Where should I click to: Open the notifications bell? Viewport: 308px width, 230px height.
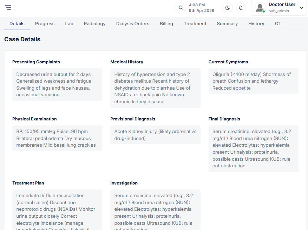[241, 8]
